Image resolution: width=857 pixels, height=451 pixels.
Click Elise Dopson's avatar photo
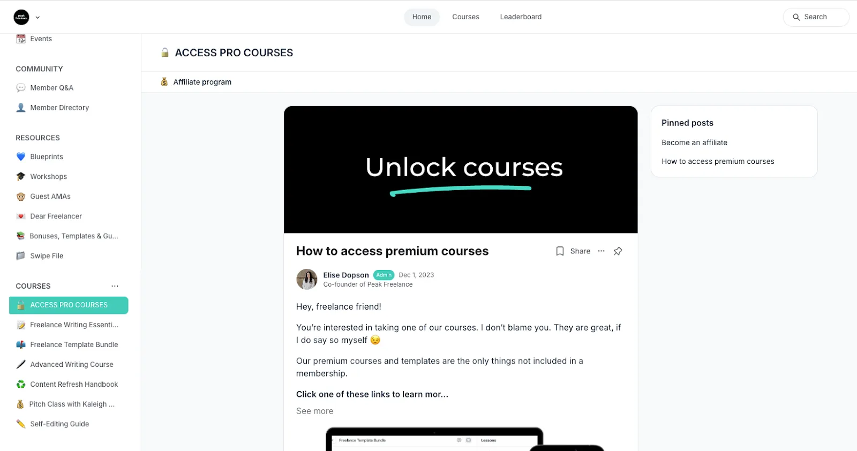click(x=307, y=279)
